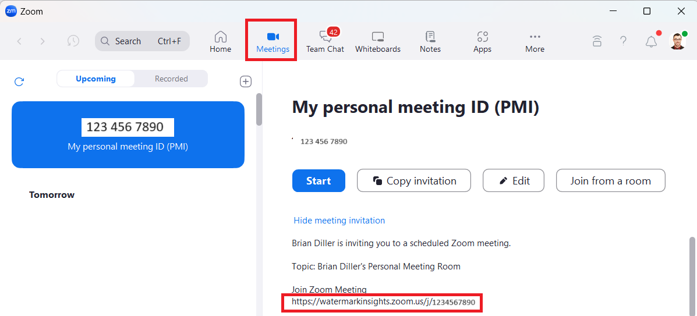Click Copy invitation button

click(414, 181)
